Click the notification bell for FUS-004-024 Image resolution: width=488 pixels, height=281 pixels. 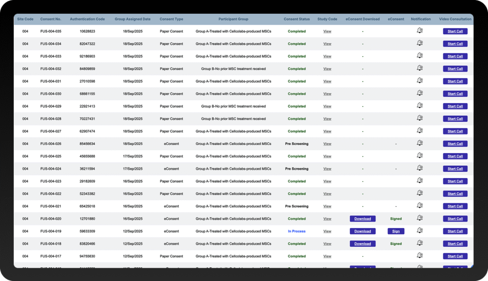[x=420, y=168]
